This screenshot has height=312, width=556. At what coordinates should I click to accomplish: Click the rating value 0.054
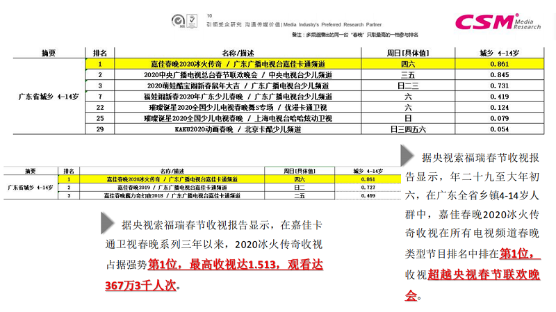coord(499,129)
